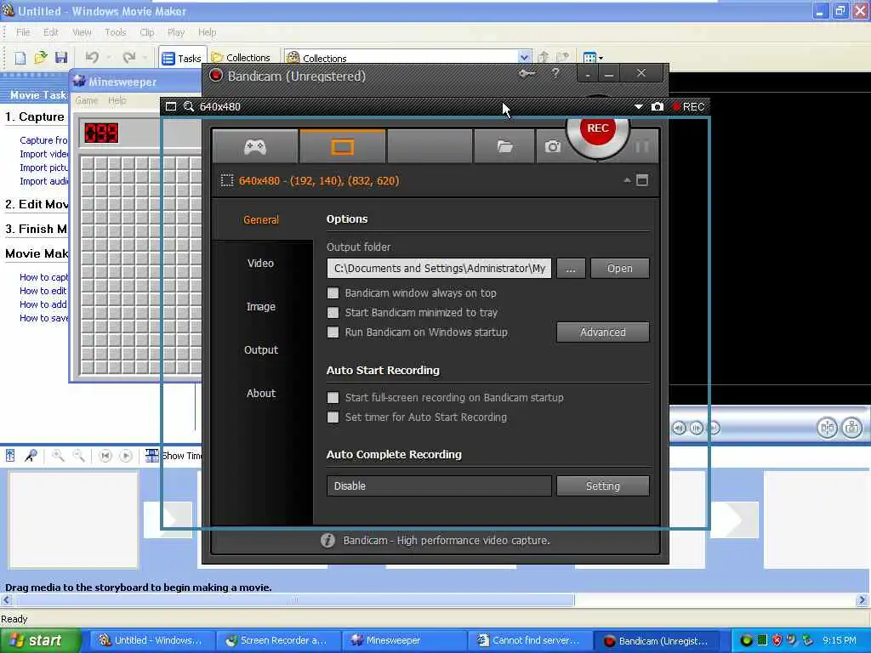Open Minesweeper Help menu

pyautogui.click(x=117, y=100)
